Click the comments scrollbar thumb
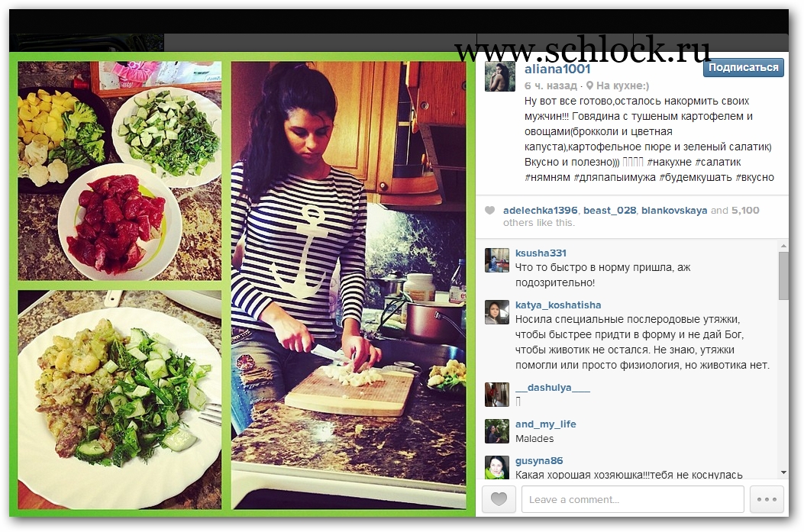804x532 pixels. [783, 276]
